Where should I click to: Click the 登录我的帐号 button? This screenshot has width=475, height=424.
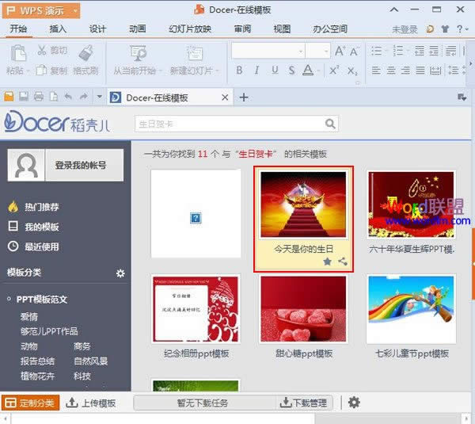(65, 166)
